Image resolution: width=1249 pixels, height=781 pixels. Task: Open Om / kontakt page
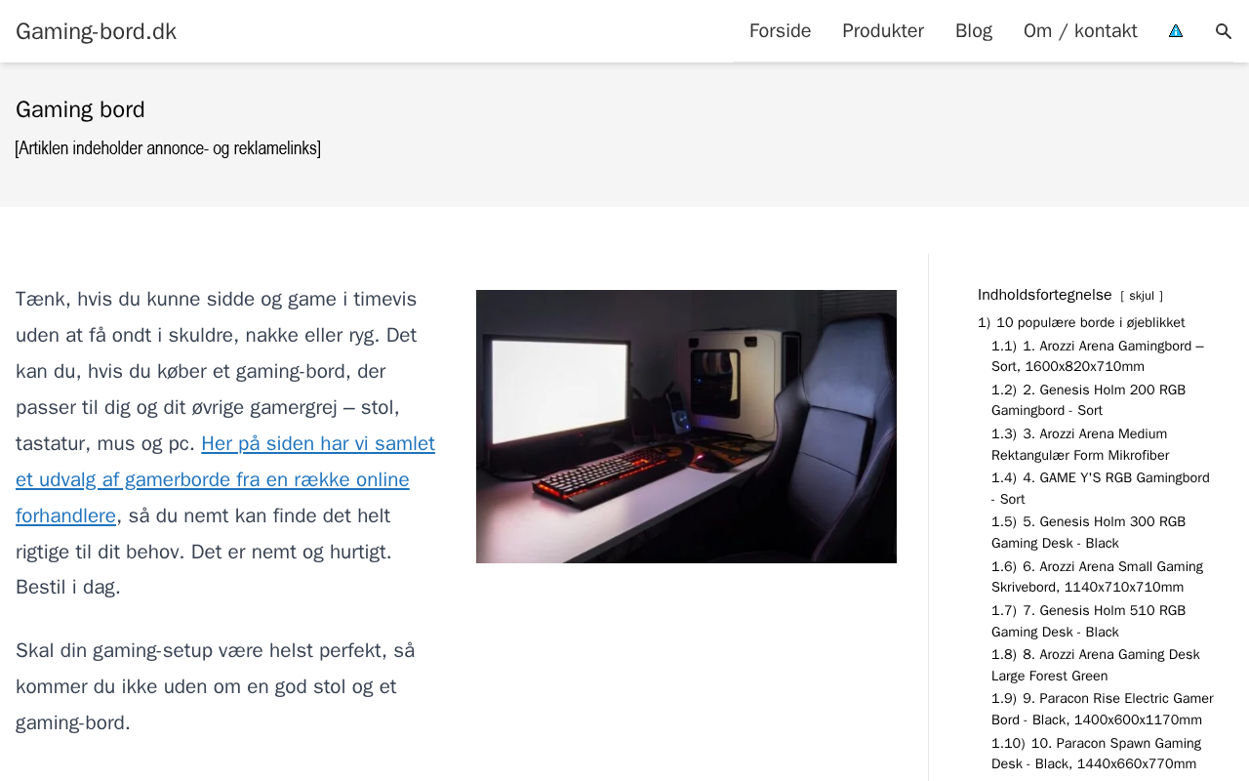1080,31
